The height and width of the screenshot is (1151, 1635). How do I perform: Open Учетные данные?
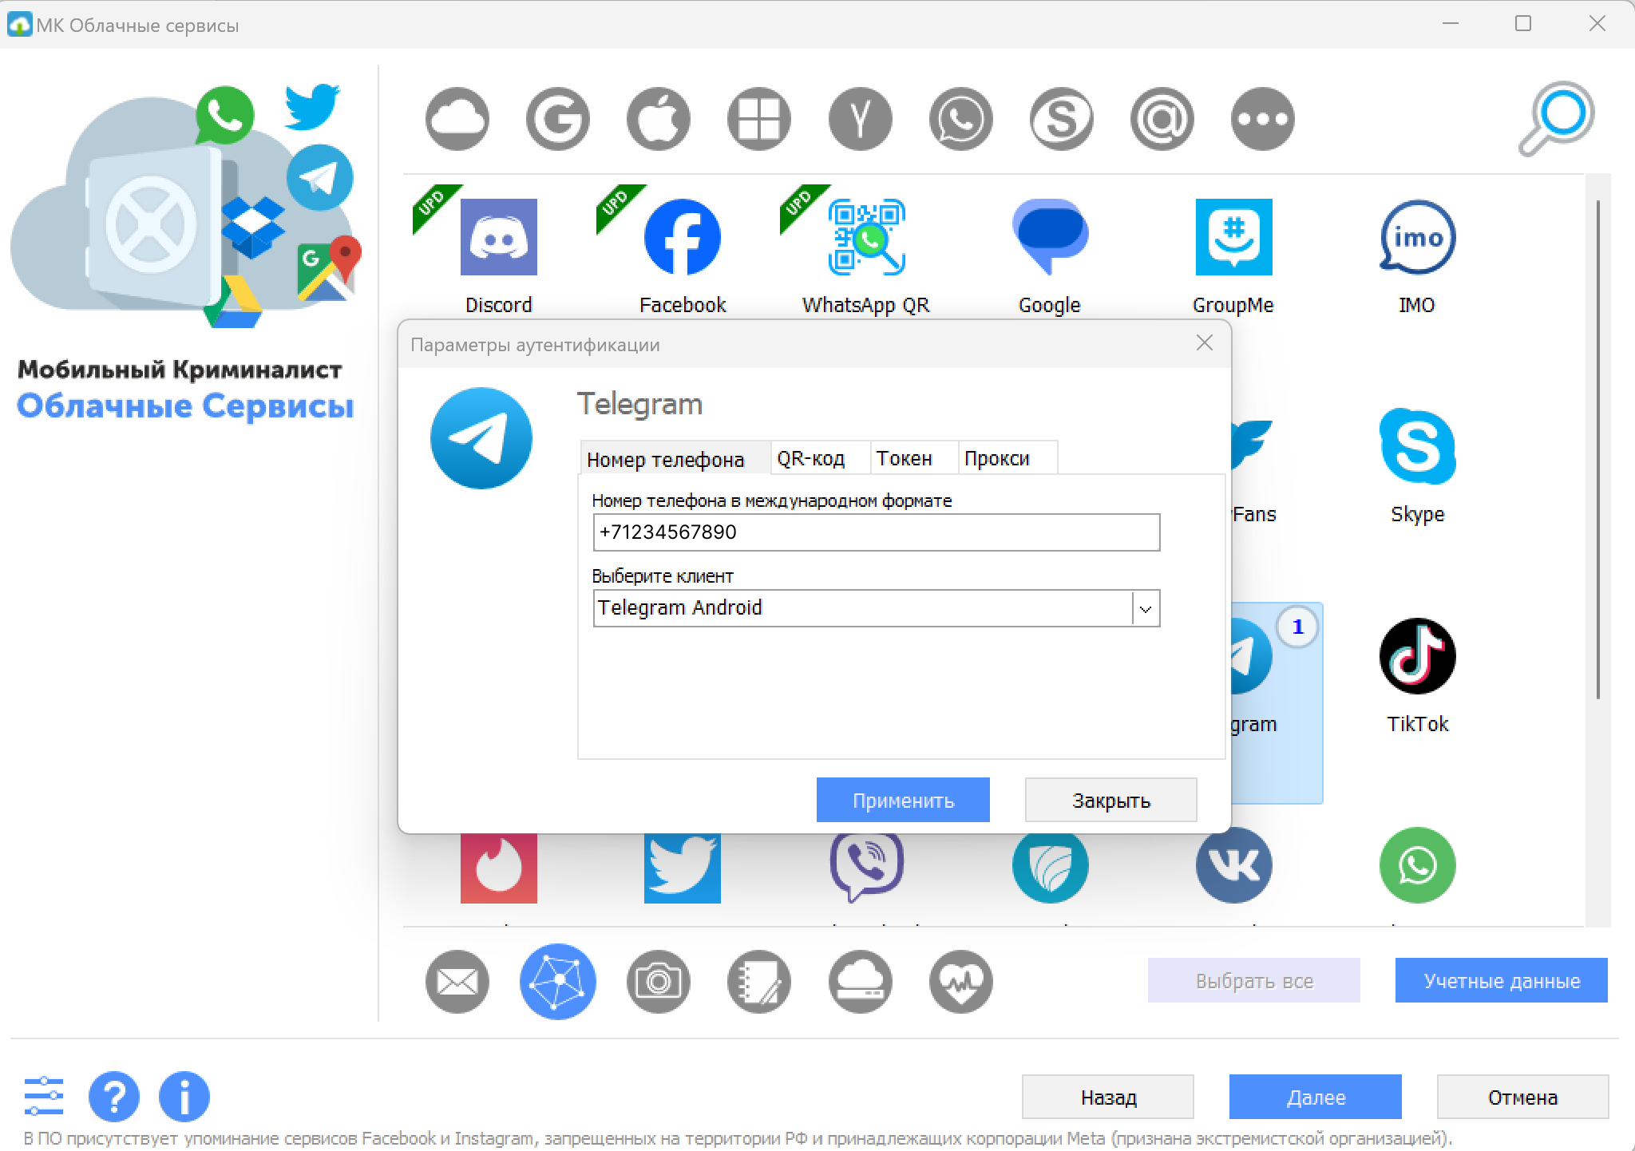click(x=1501, y=980)
